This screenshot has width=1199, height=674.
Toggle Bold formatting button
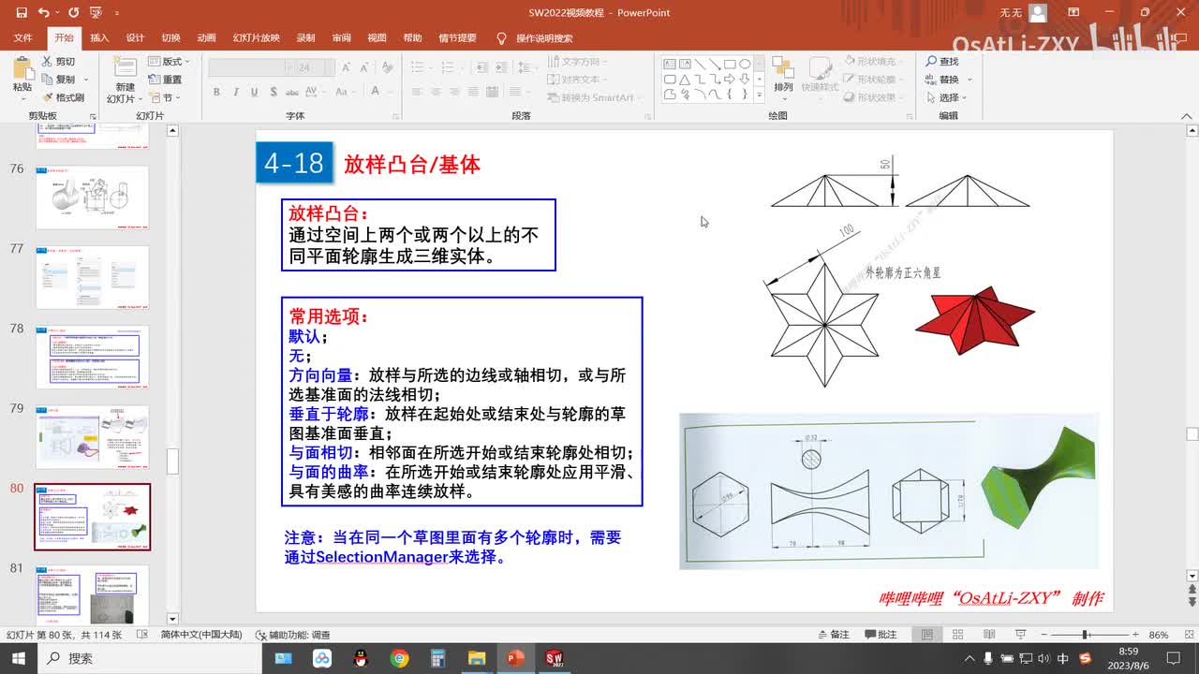(216, 92)
